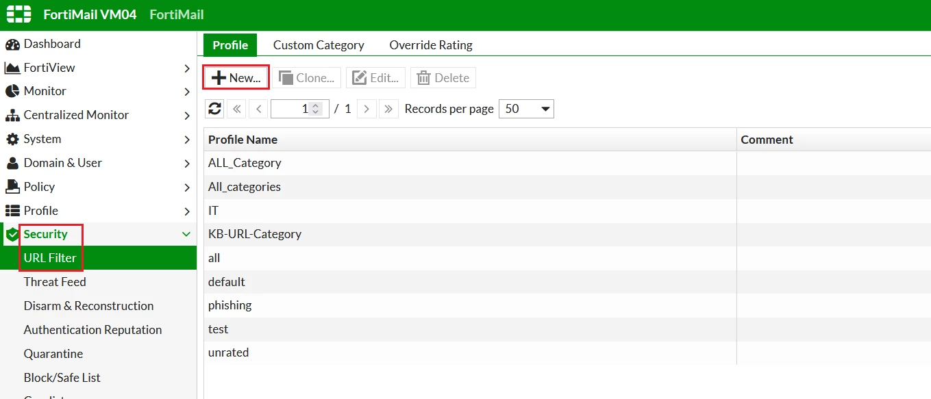Click the Profile list icon

pos(12,211)
